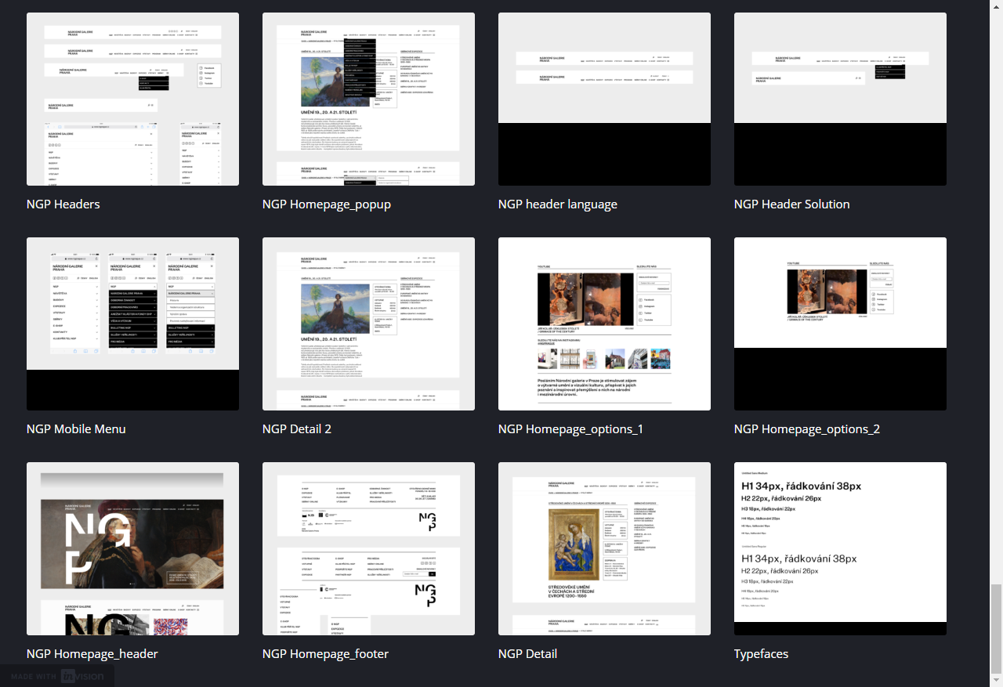Screen dimensions: 1003x687
Task: Open the NGP Homepage_options_2 thumbnail
Action: coord(840,324)
